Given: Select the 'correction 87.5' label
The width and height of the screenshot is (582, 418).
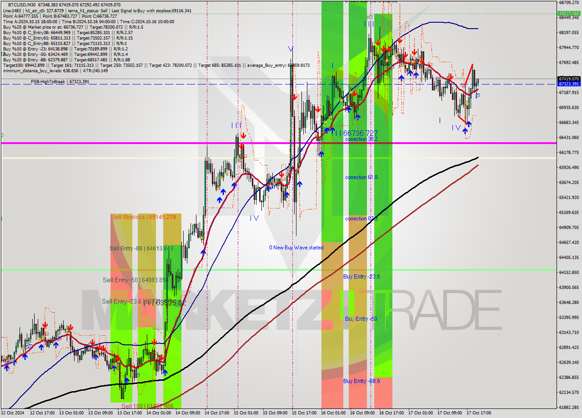Looking at the screenshot, I should click(361, 219).
